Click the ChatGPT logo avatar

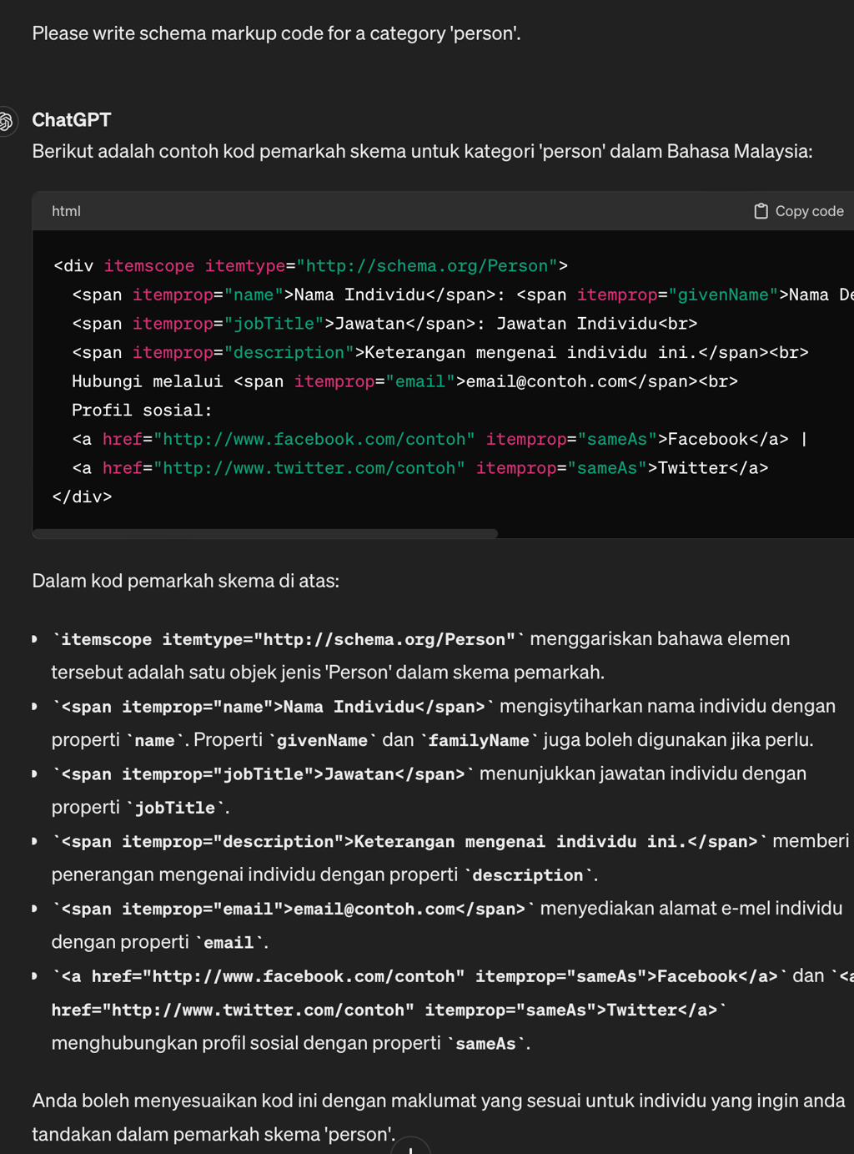click(7, 122)
